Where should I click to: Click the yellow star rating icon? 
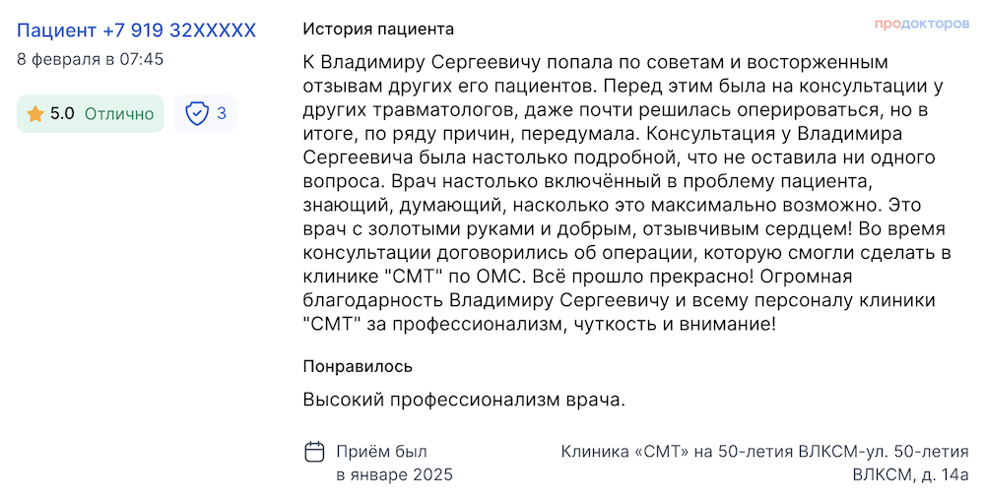pos(35,113)
